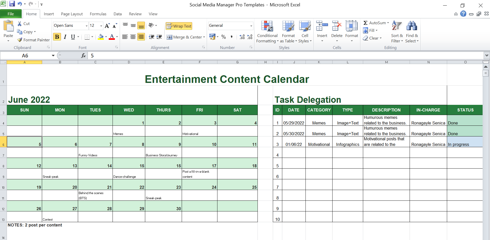This screenshot has height=240, width=490.
Task: Open Alignment dialog box launcher
Action: [203, 47]
